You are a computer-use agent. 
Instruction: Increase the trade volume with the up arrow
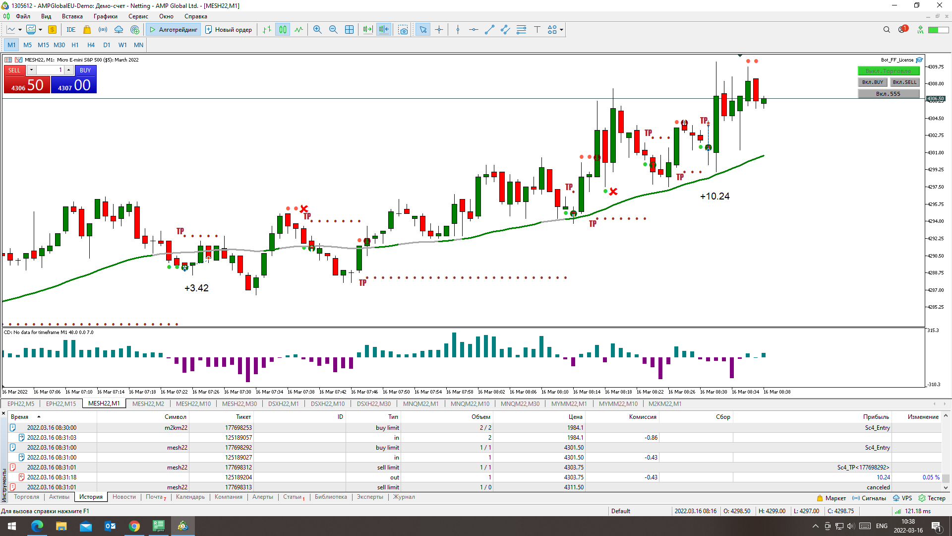point(69,70)
